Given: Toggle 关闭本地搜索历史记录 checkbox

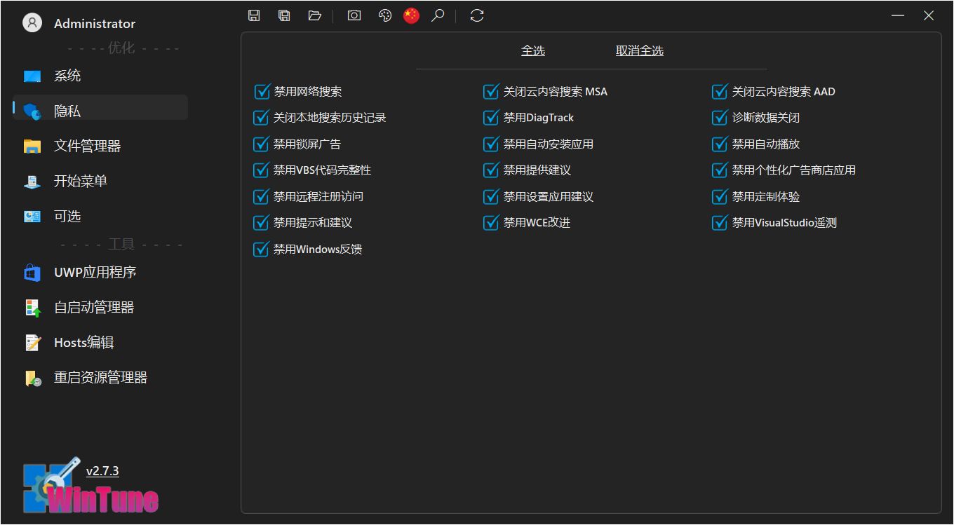Looking at the screenshot, I should click(x=262, y=118).
